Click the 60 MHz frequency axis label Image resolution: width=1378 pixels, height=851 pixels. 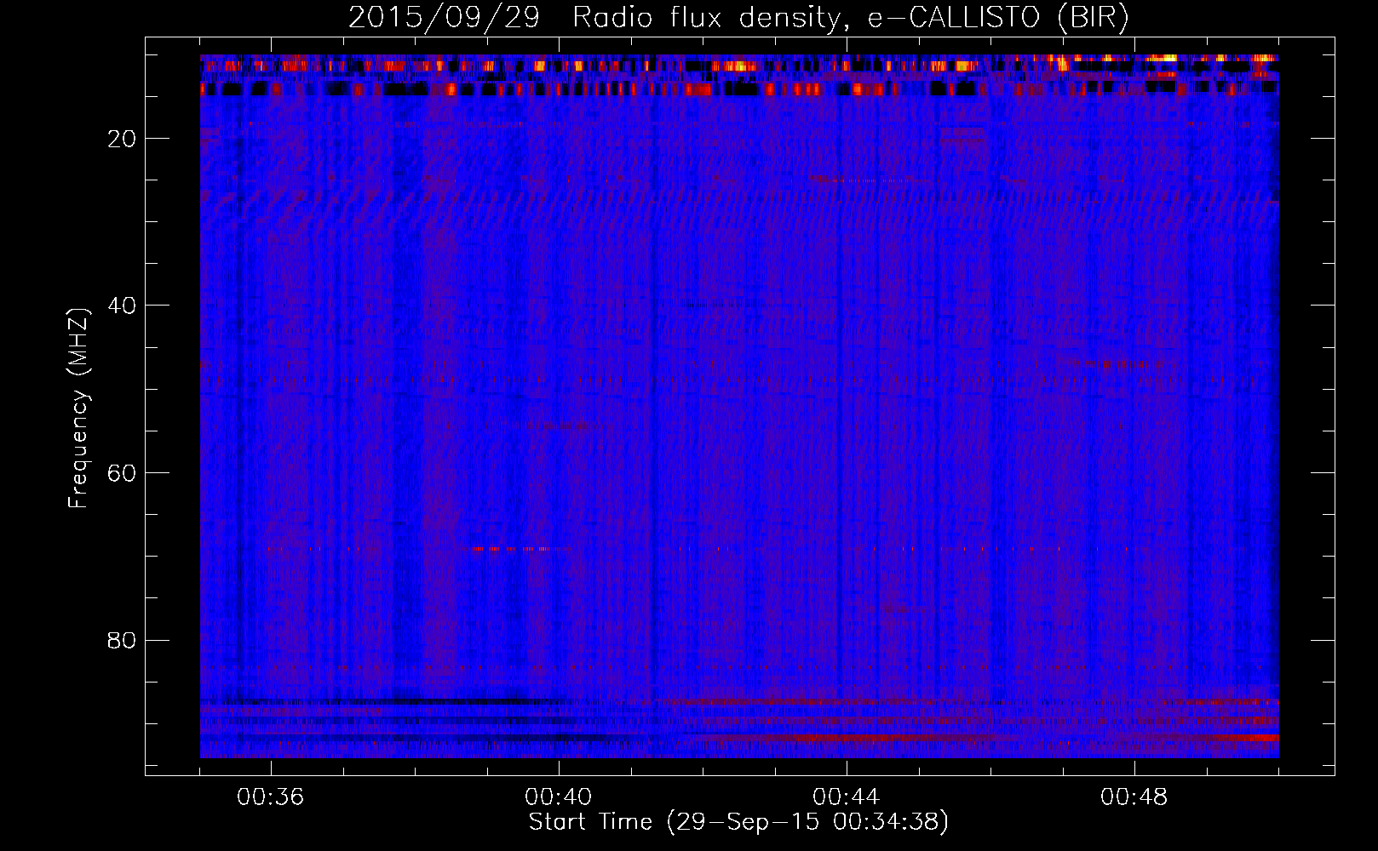tap(122, 473)
